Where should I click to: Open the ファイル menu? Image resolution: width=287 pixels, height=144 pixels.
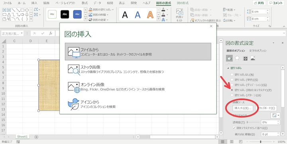click(x=7, y=3)
